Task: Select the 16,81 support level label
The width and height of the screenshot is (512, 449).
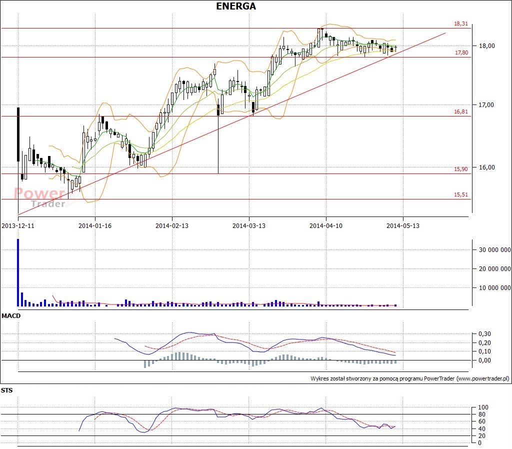Action: [x=460, y=111]
